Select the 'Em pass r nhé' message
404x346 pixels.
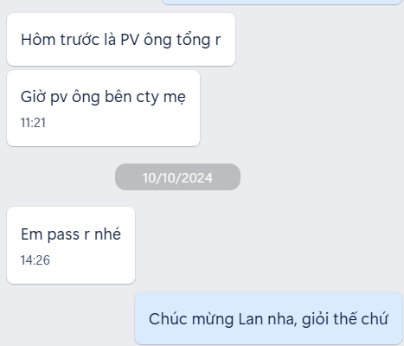click(71, 245)
